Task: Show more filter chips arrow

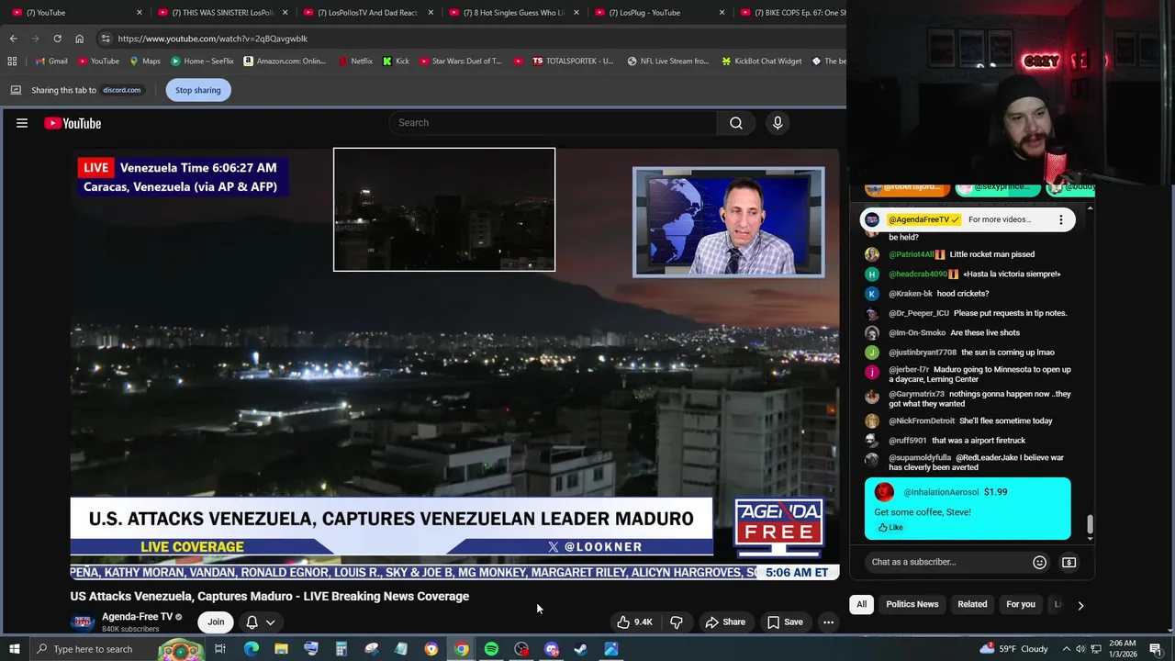Action: tap(1080, 605)
